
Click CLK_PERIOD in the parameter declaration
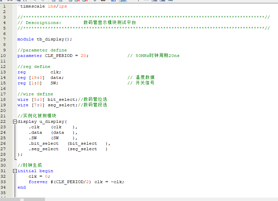tap(59, 56)
